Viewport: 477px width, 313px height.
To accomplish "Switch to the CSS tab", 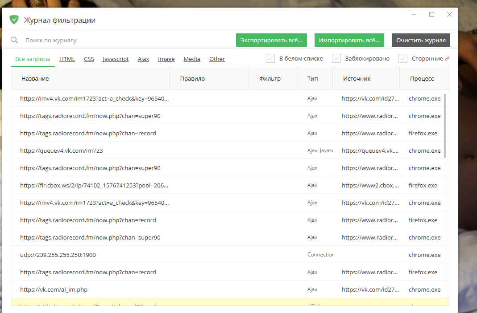I will tap(89, 59).
